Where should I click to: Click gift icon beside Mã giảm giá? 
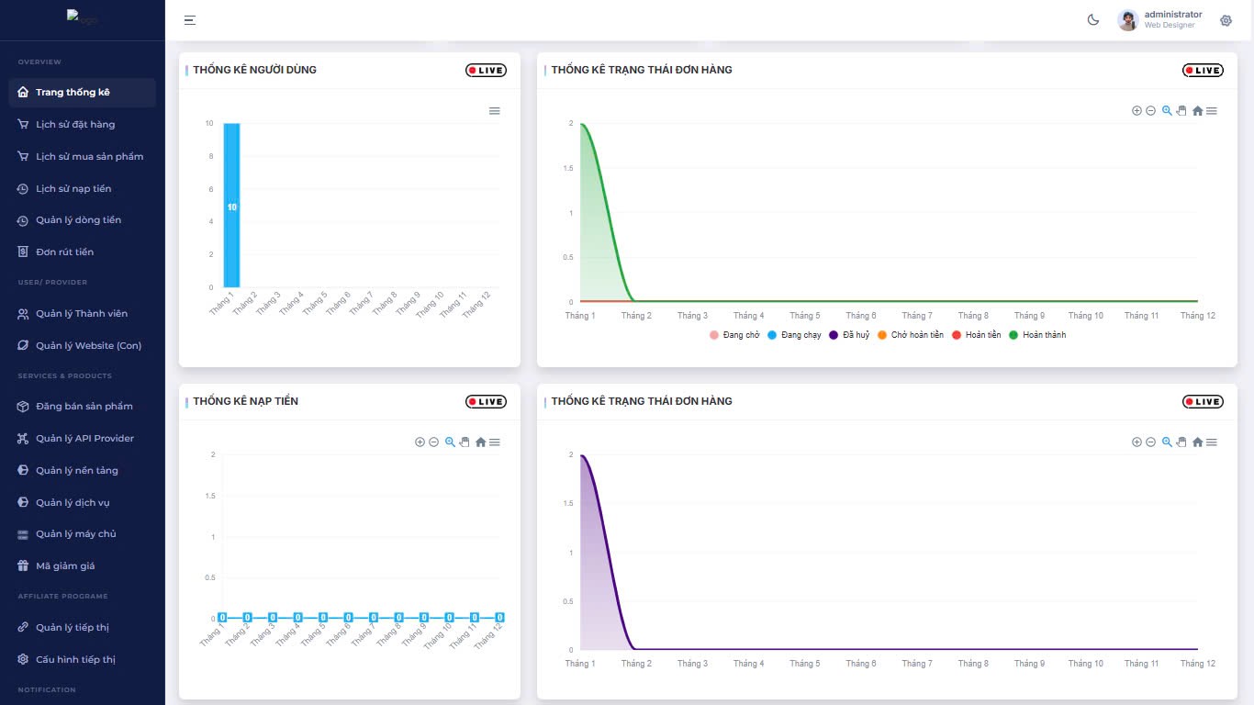24,565
